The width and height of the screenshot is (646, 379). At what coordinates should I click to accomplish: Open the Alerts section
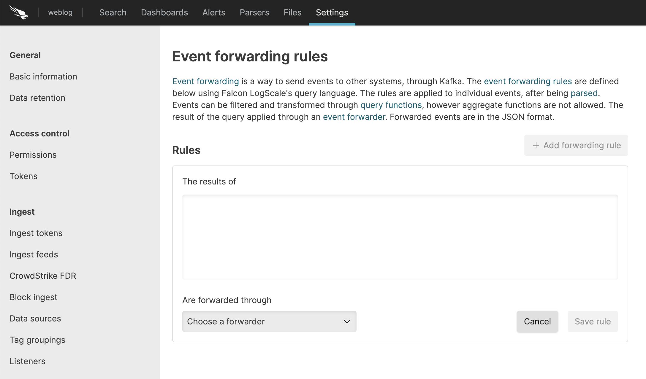213,12
